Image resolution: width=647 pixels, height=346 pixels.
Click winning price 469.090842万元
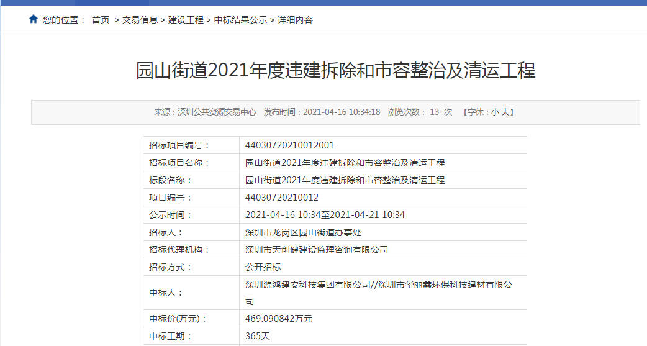279,319
